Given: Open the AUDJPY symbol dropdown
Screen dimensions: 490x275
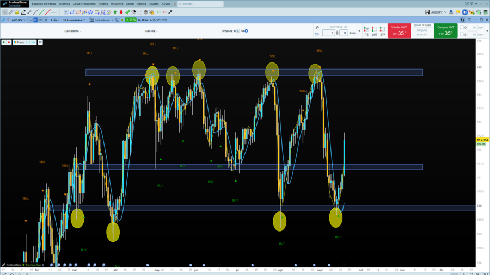Looking at the screenshot, I should point(19,20).
